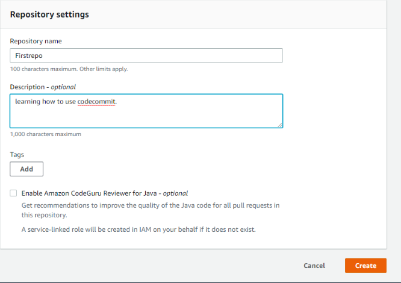Click the underlined word "codecommit"
Screen dimensions: 401x283
(96, 102)
